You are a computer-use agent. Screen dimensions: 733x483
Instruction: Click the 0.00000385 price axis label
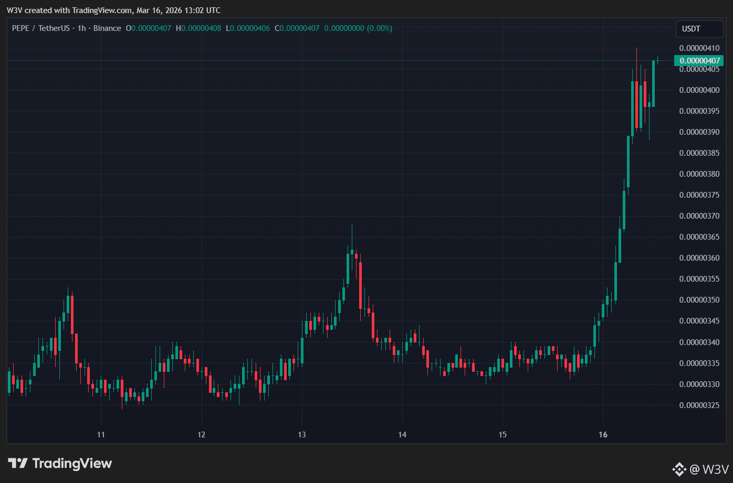coord(699,153)
